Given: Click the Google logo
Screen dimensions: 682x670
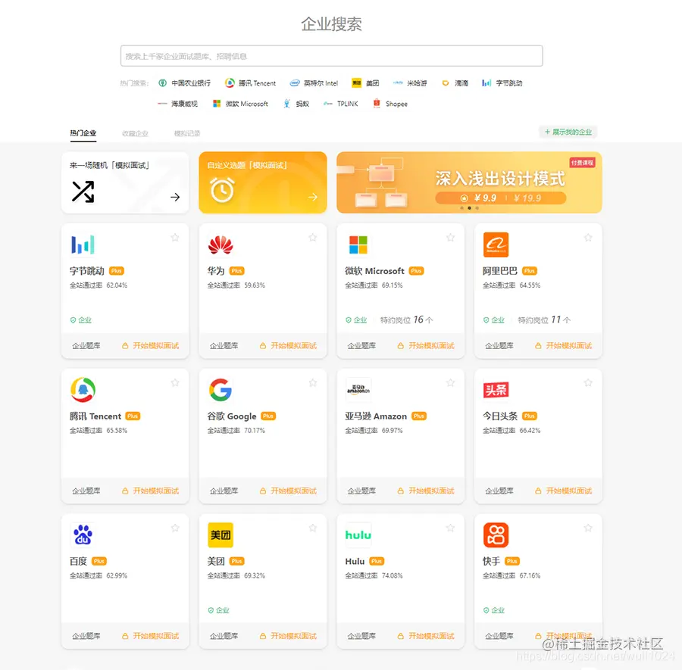Looking at the screenshot, I should pyautogui.click(x=220, y=390).
